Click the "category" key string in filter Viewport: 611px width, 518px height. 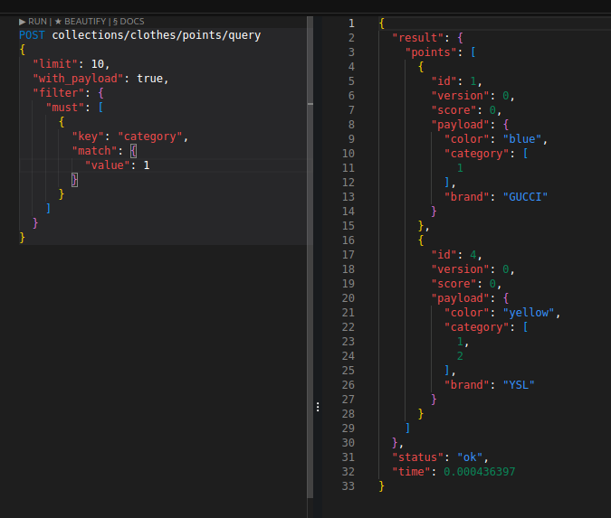coord(151,137)
